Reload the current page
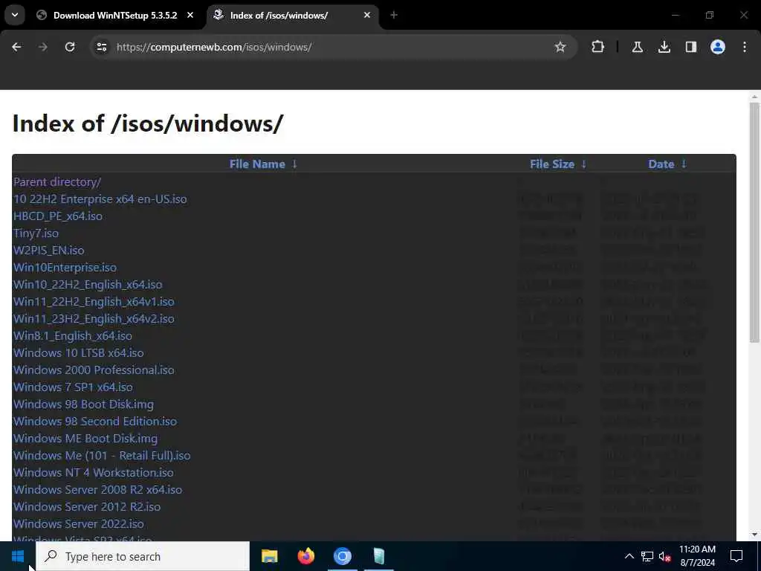 (70, 47)
